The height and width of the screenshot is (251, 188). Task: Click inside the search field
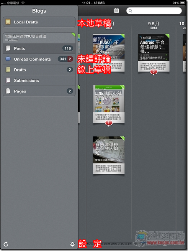154,11
